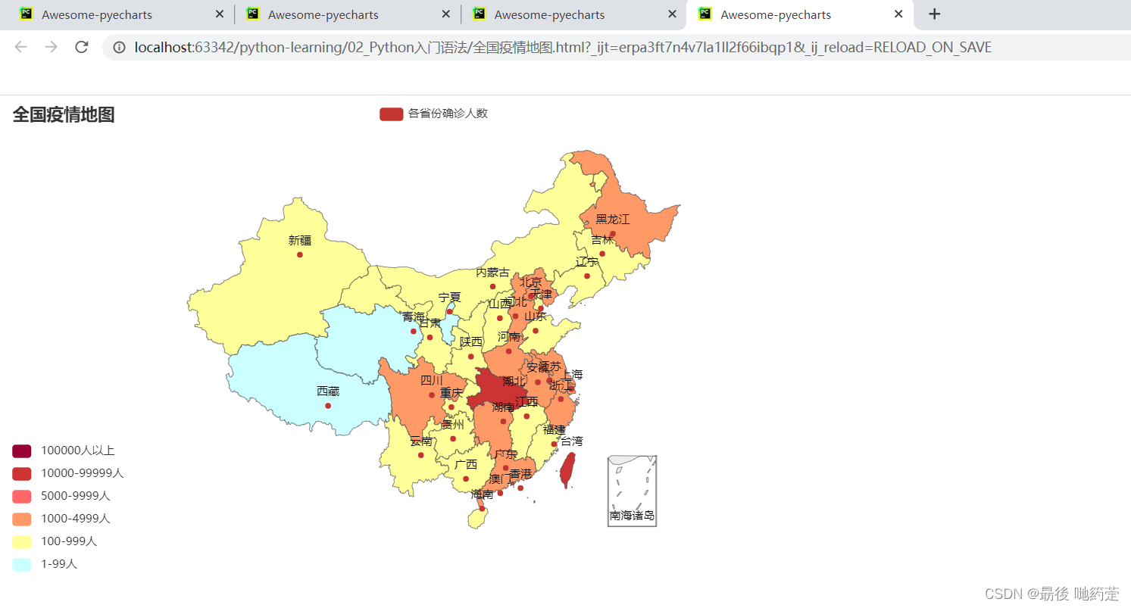Image resolution: width=1131 pixels, height=608 pixels.
Task: Switch to the second Awesome-pyecharts tab
Action: click(346, 14)
